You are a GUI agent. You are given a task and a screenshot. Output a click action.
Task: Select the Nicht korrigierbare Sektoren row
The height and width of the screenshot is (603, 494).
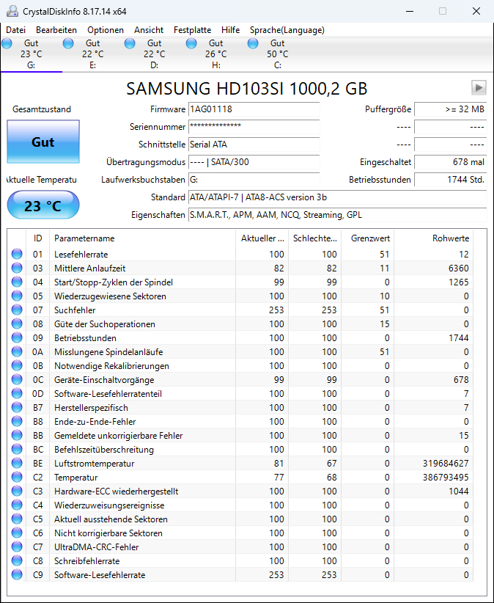240,533
